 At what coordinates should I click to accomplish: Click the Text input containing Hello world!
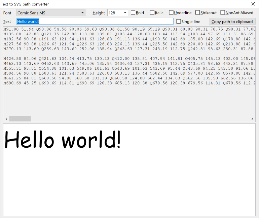coord(95,22)
